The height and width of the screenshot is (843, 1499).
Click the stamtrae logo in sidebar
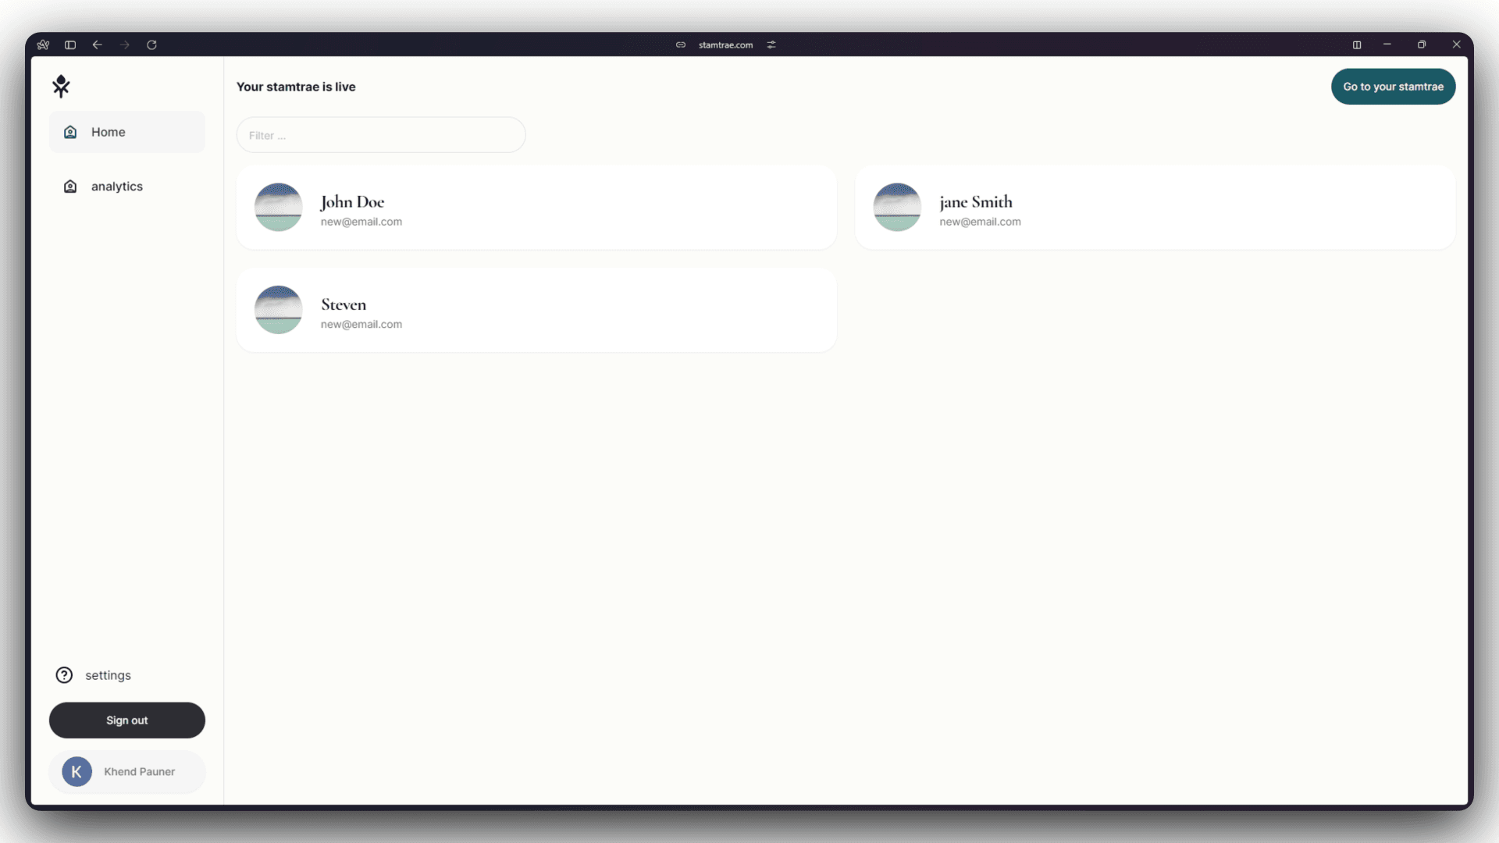(x=61, y=86)
